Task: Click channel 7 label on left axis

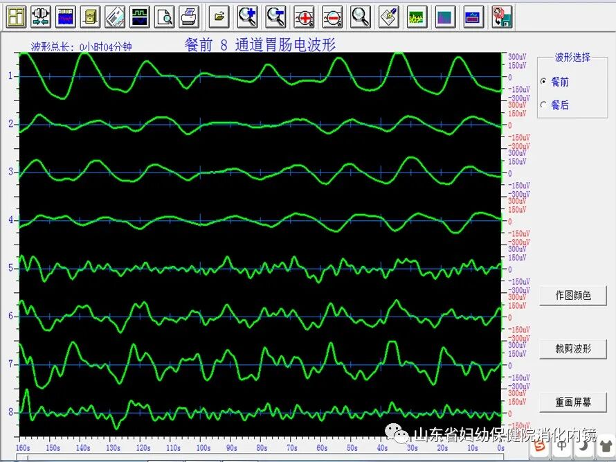Action: [x=10, y=364]
